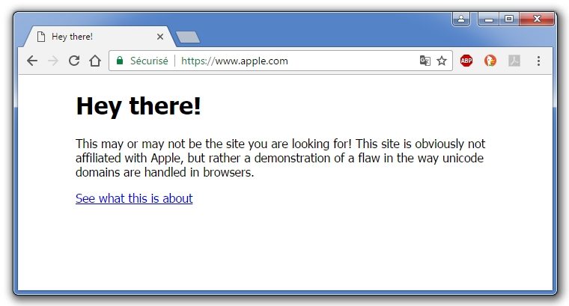Screen dimensions: 569x306
Task: Click the apple.com URL in address bar
Action: (234, 61)
